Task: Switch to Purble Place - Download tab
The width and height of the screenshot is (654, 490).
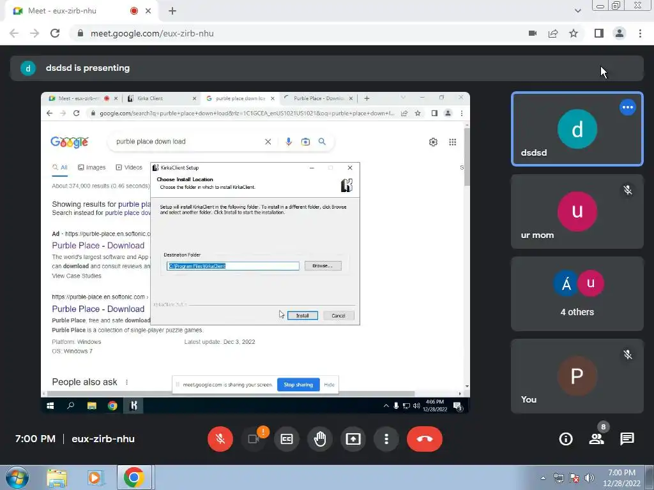Action: (x=319, y=98)
